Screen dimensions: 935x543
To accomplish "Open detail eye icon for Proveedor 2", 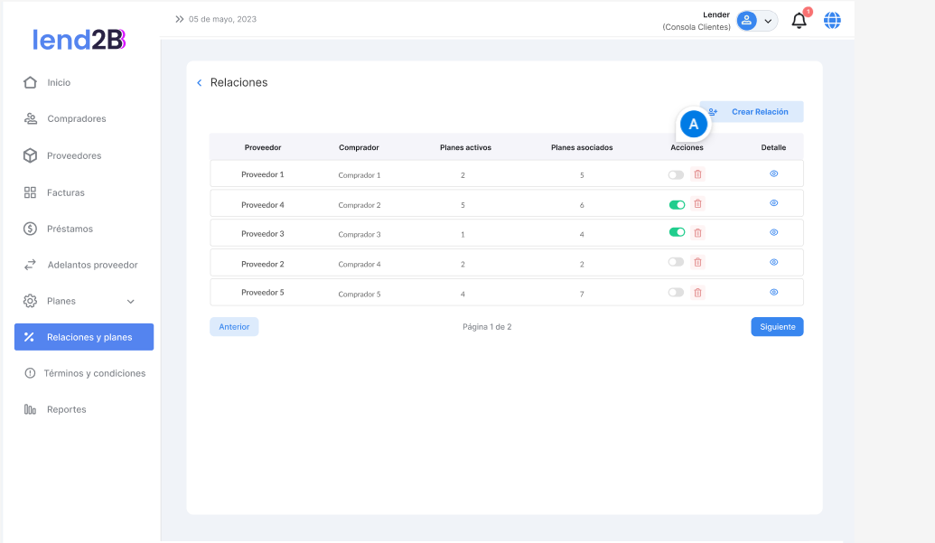I will coord(773,262).
